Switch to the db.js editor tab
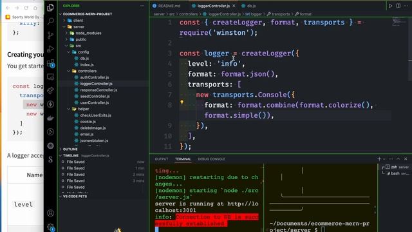412x232 pixels. click(x=248, y=6)
